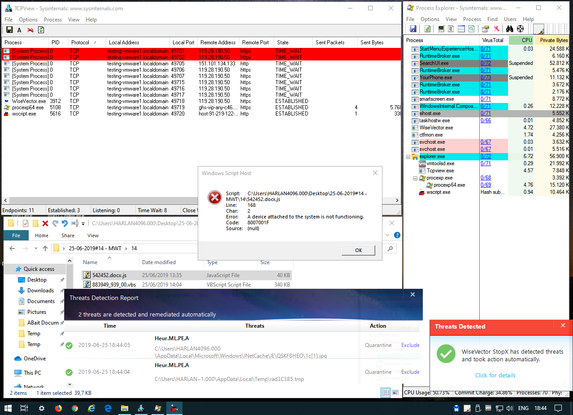The height and width of the screenshot is (415, 573).
Task: Open Options menu in TCPView
Action: (x=28, y=20)
